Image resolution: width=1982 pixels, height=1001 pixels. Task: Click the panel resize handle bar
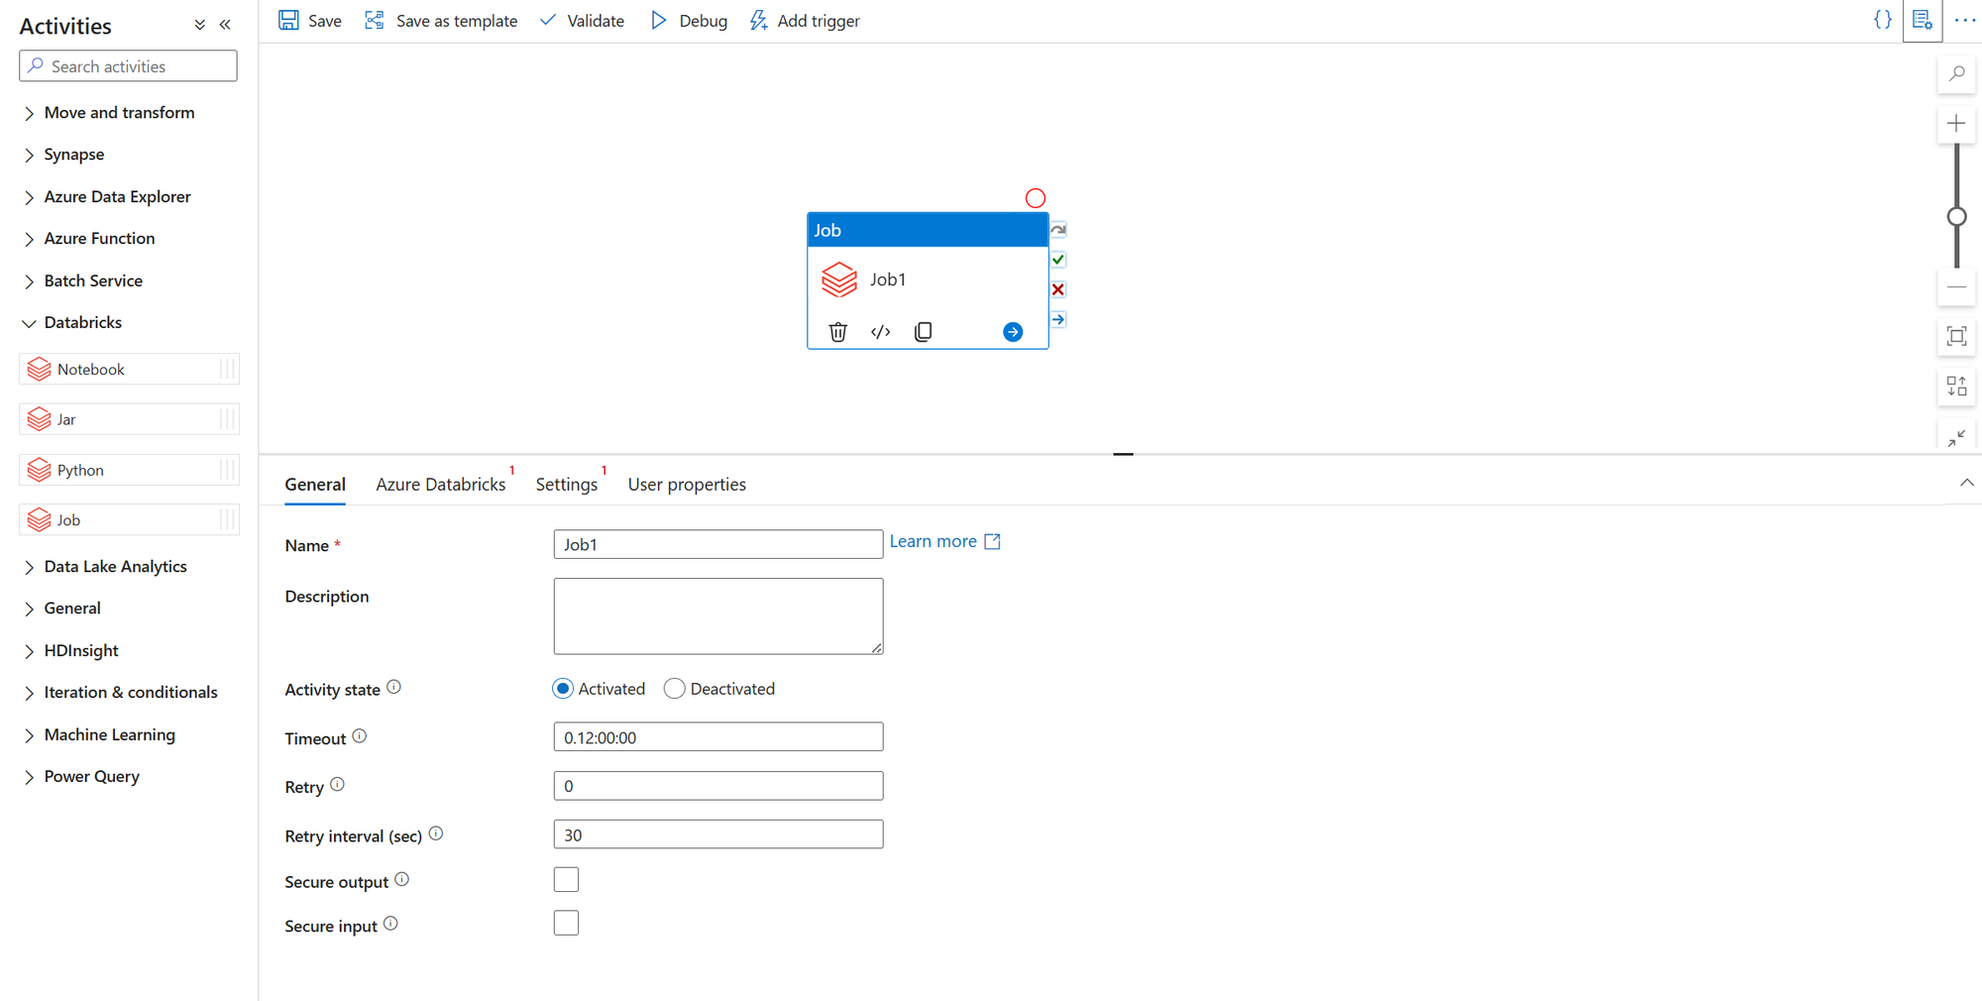1123,454
